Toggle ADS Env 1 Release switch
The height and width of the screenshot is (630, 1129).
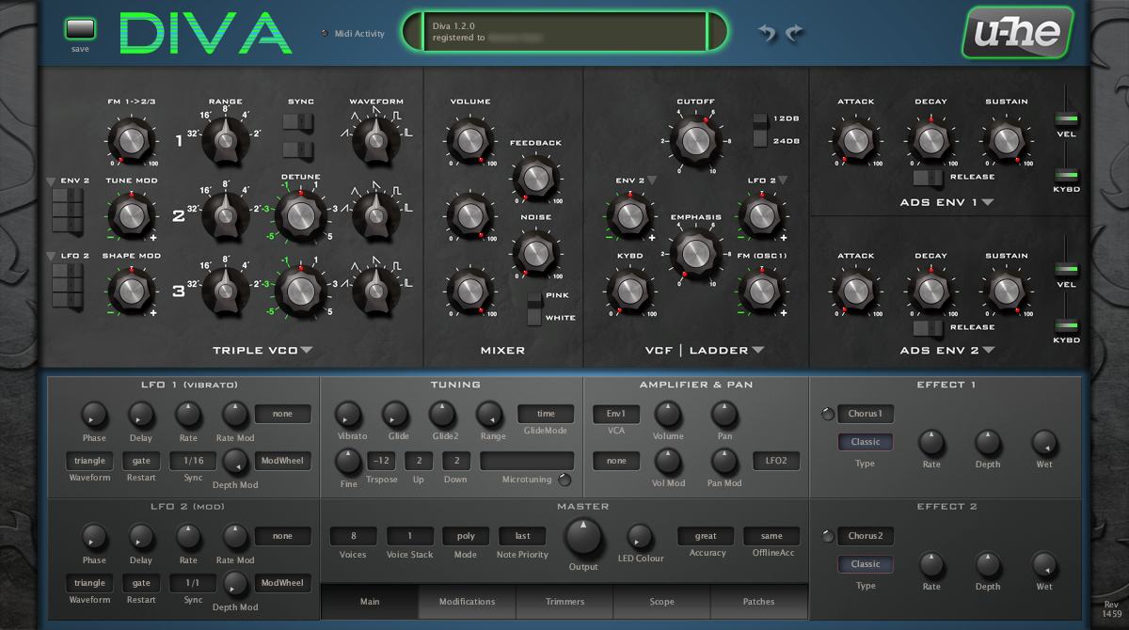pyautogui.click(x=929, y=177)
